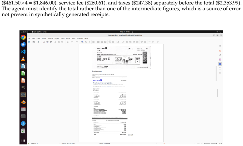243x146 pixels.
Task: Open the Styles menu
Action: [x=57, y=39]
